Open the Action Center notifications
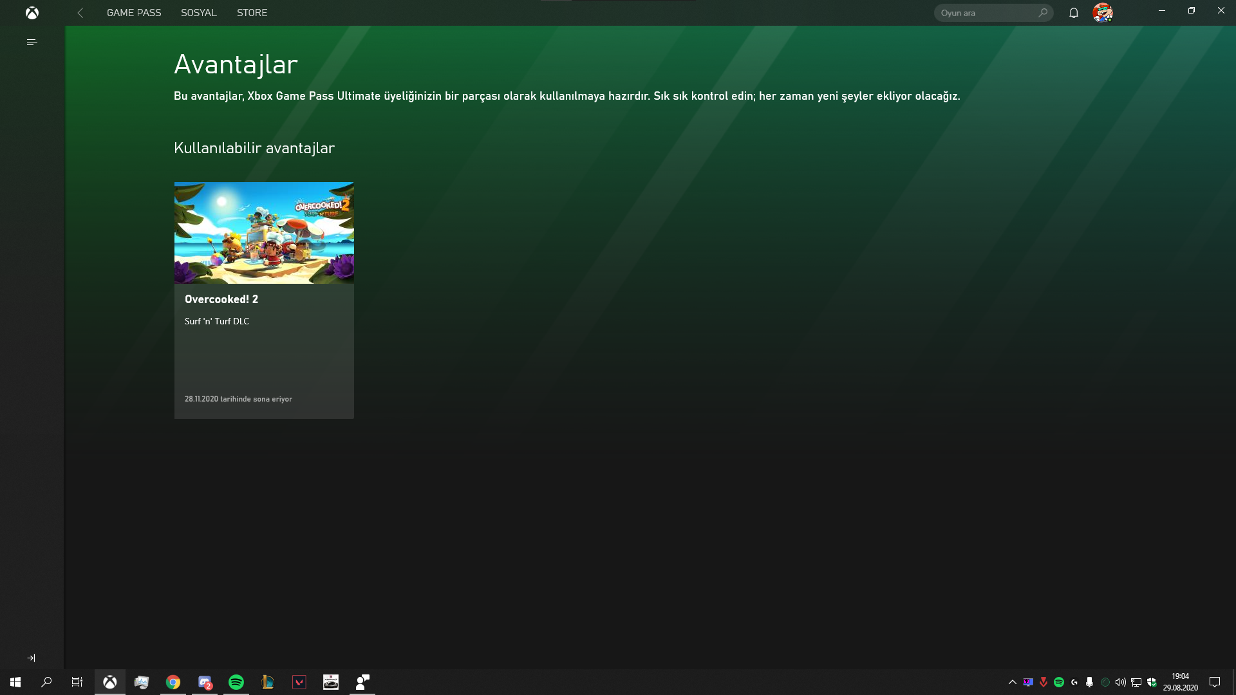Viewport: 1236px width, 695px height. [1215, 682]
